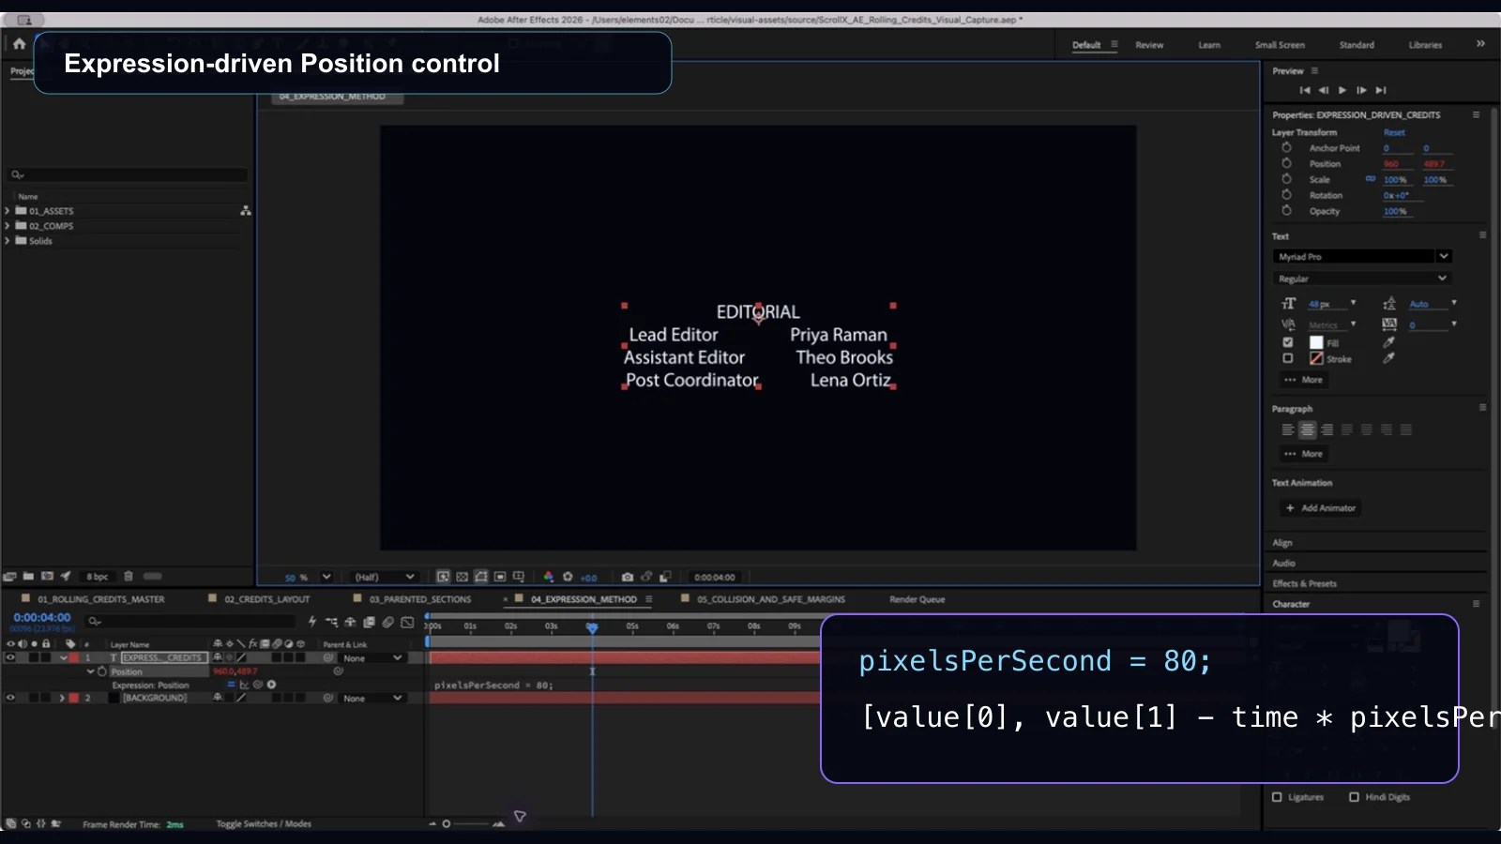1501x844 pixels.
Task: Switch to 01_ROLLING_CREDITS_MASTER timeline tab
Action: tap(100, 599)
